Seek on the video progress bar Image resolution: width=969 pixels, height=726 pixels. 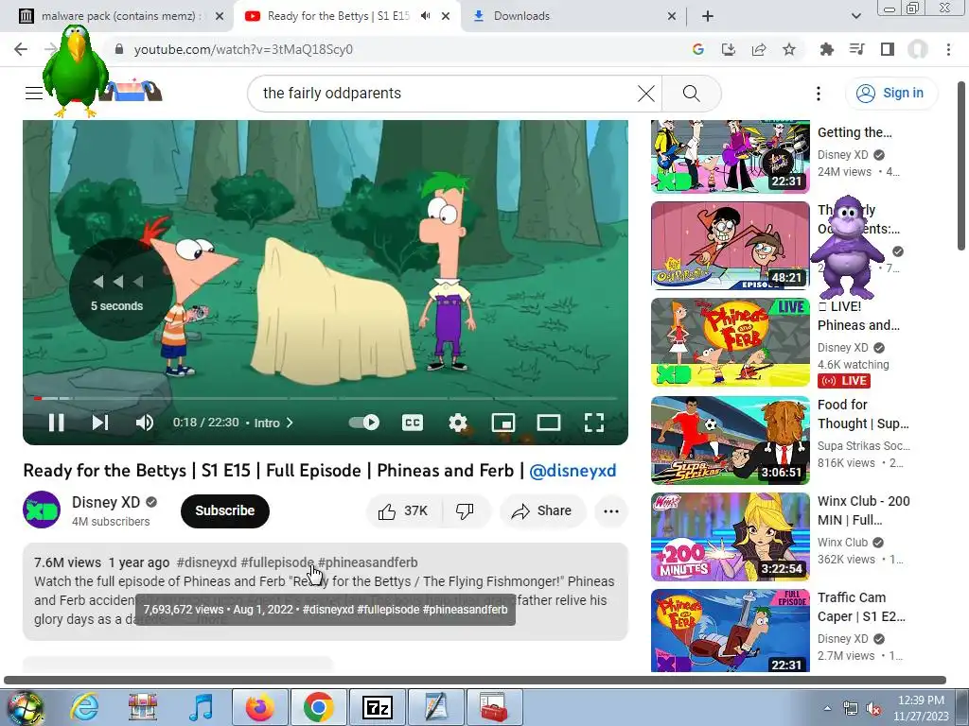326,398
